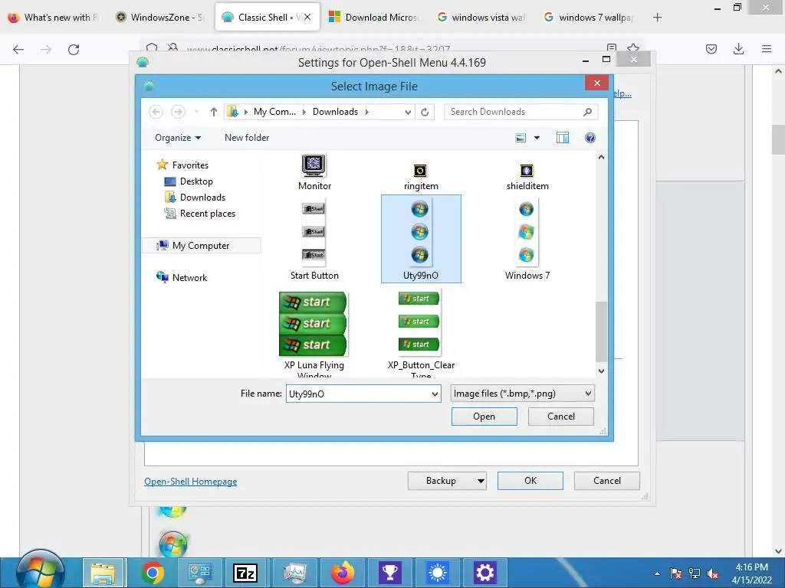Screen dimensions: 785x588
Task: Open the Open-Shell Homepage link
Action: (x=190, y=481)
